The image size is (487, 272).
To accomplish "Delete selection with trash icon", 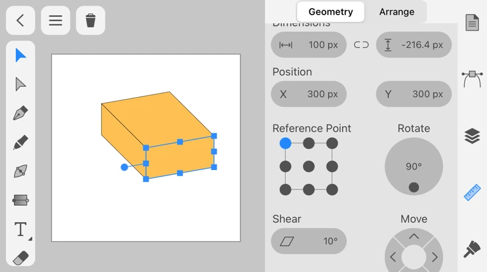I will coord(91,21).
